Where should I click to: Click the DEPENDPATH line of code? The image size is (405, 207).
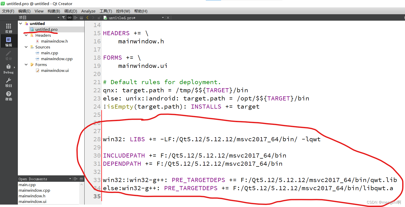click(193, 164)
